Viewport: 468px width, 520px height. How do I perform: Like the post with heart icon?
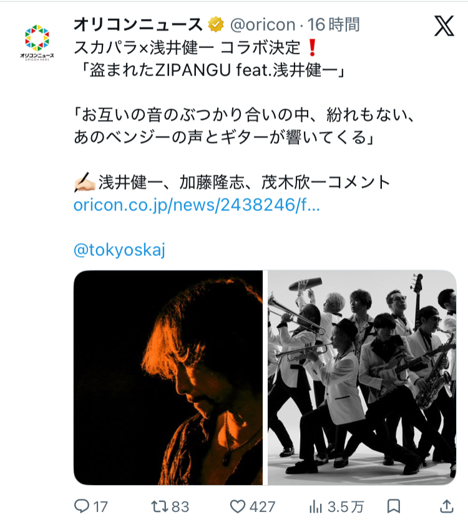click(238, 506)
